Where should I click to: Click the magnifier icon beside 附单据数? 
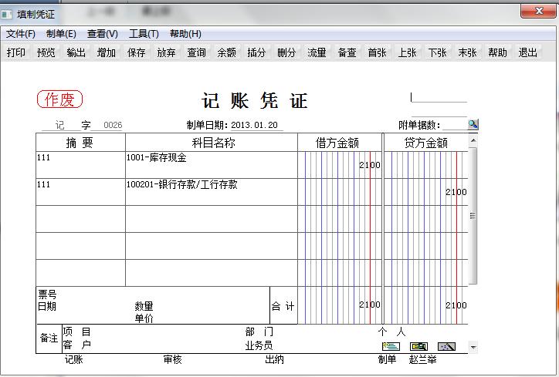click(x=473, y=124)
